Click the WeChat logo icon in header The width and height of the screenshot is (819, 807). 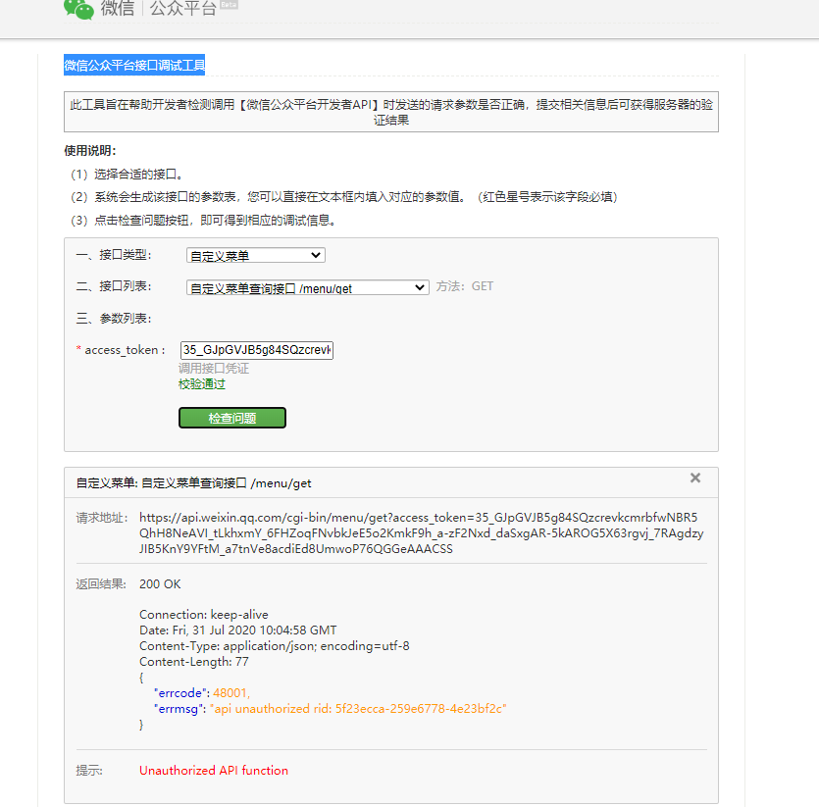(78, 9)
